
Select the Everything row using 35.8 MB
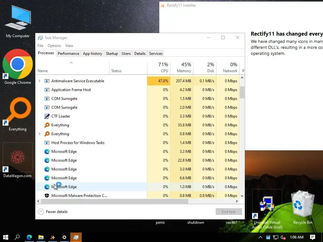pyautogui.click(x=138, y=125)
